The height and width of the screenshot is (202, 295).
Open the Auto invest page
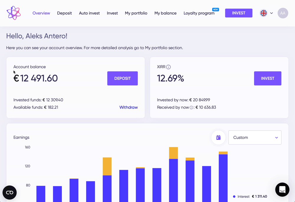coord(89,13)
